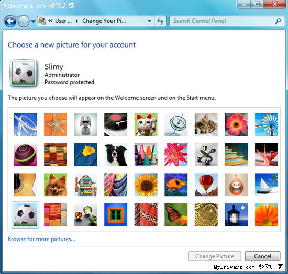Choose the starfish picture
The width and height of the screenshot is (288, 274).
pyautogui.click(x=56, y=124)
